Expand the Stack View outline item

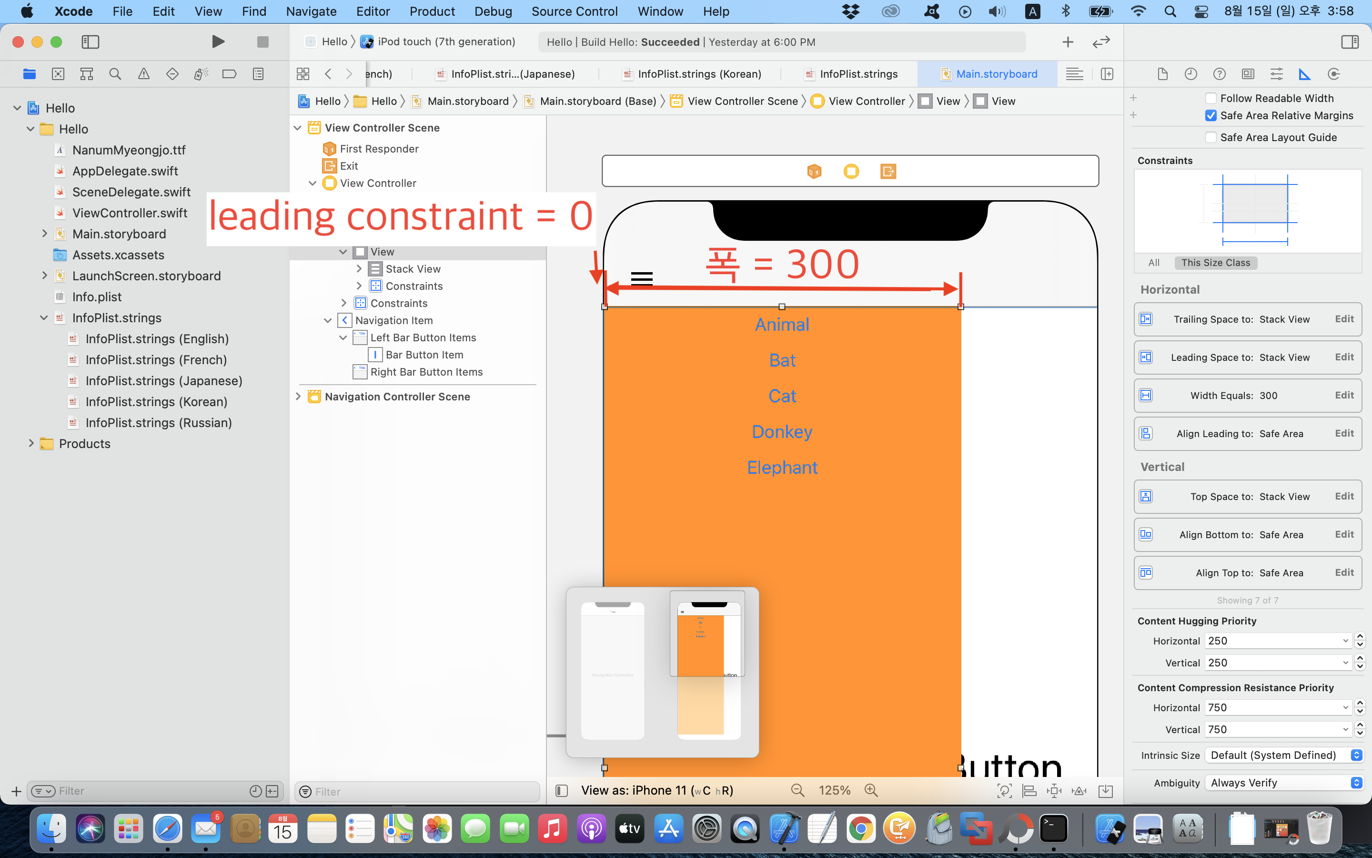point(359,269)
